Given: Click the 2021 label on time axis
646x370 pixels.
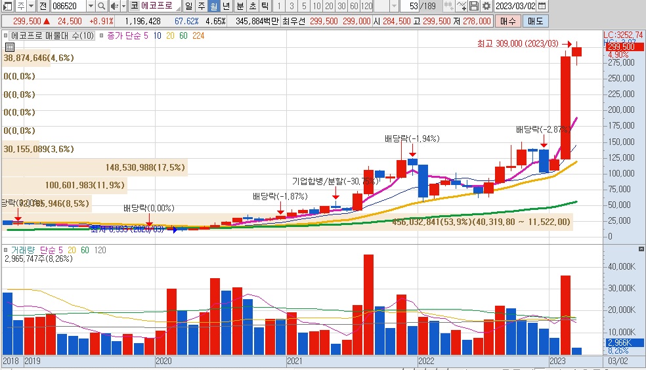Looking at the screenshot, I should click(295, 361).
